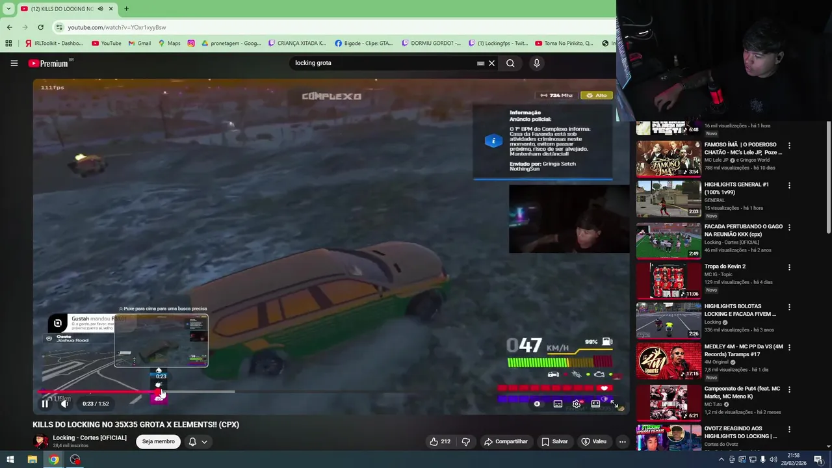This screenshot has height=468, width=832.
Task: Select the KILLS DO LOCKING browser tab
Action: (x=66, y=8)
